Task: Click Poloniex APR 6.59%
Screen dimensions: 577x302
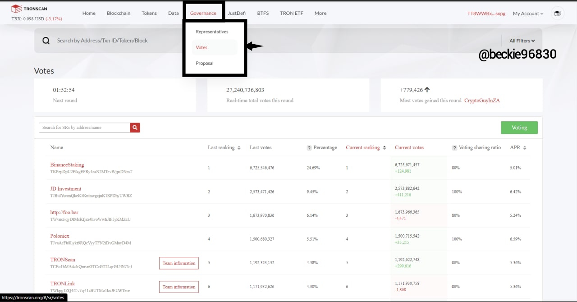Action: tap(515, 239)
